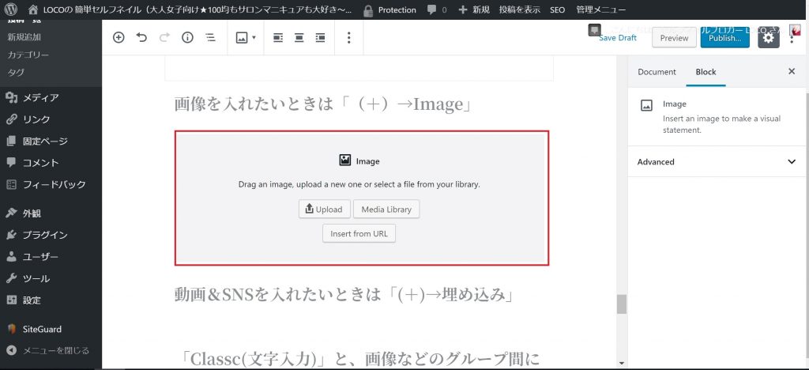This screenshot has width=809, height=370.
Task: Click the editor vertical scrollbar thumb
Action: click(x=622, y=304)
